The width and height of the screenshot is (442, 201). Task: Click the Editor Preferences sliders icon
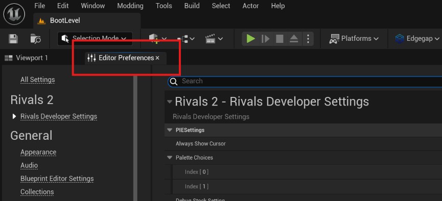[x=91, y=58]
